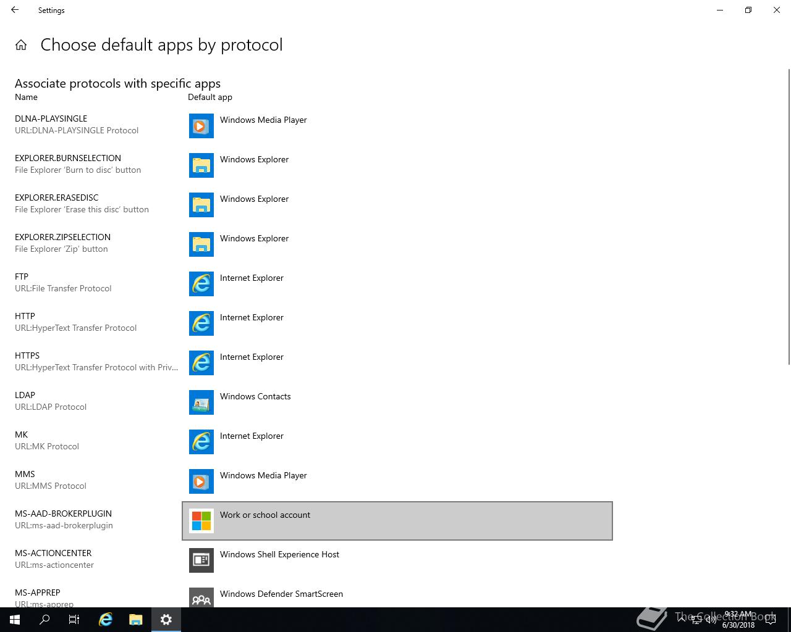The height and width of the screenshot is (632, 791).
Task: Click the Internet Explorer icon for FTP
Action: point(201,284)
